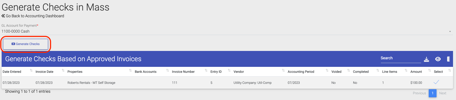The image size is (456, 100).
Task: Go Back to Accounting Dashboard link
Action: (x=35, y=16)
